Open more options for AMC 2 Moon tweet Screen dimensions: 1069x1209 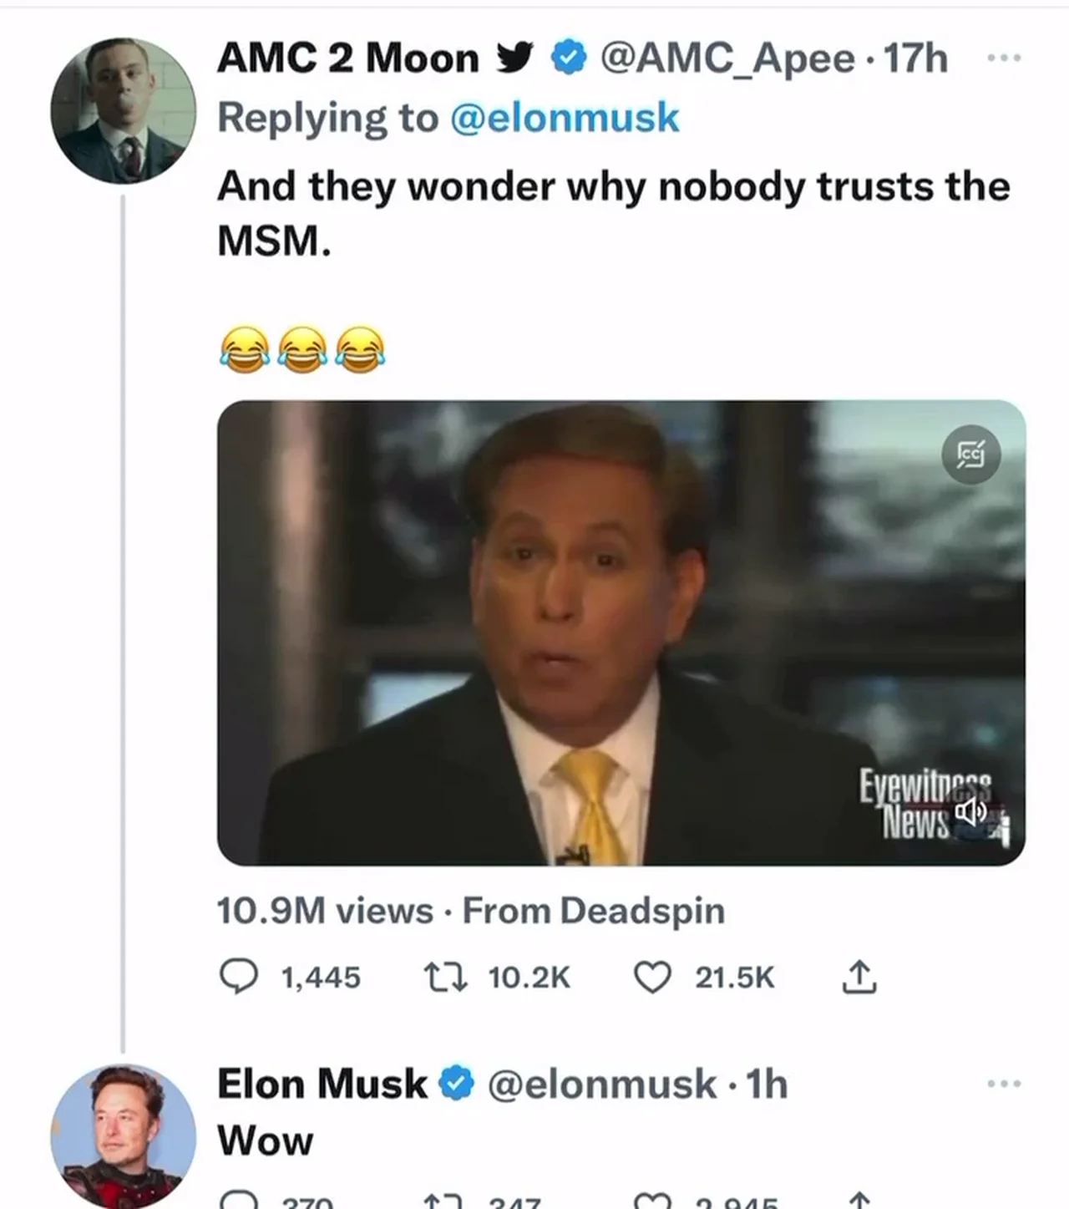[x=1003, y=58]
